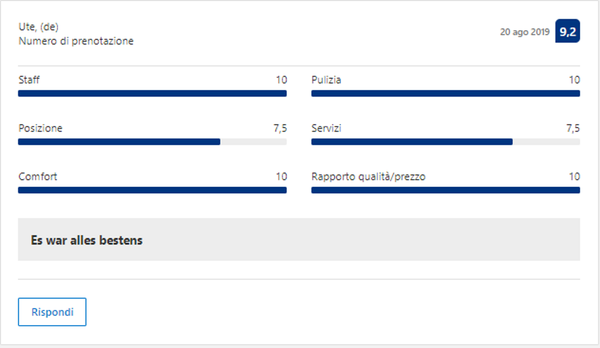Select the reviewer name Ute, (de)
Viewport: 600px width, 348px height.
(39, 27)
